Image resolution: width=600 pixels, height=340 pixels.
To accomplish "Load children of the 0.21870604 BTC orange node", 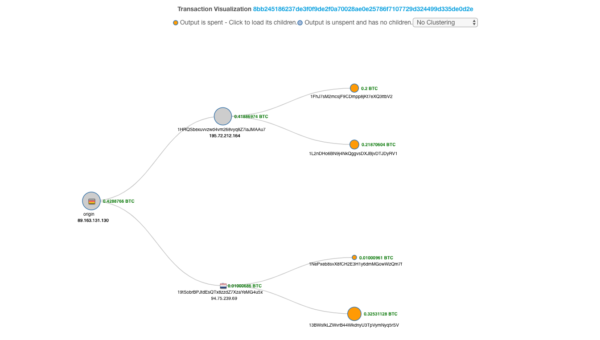I will 354,144.
